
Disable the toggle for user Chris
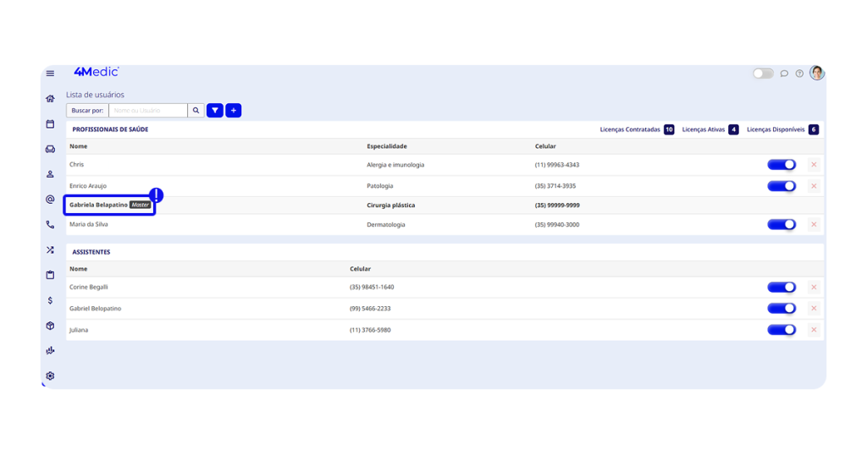(x=781, y=165)
